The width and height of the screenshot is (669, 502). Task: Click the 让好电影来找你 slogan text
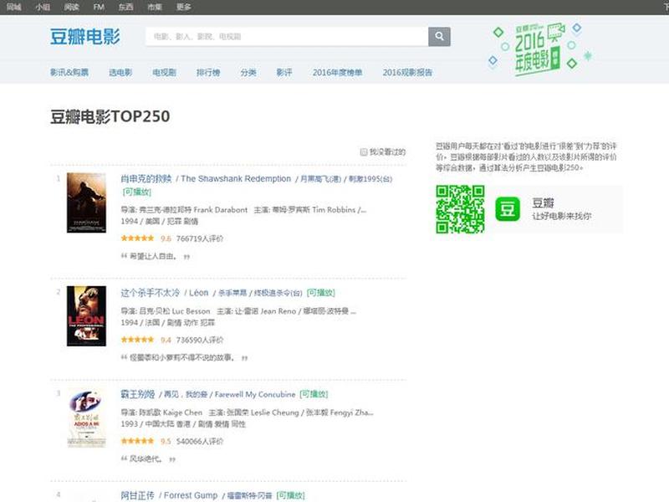tap(561, 216)
